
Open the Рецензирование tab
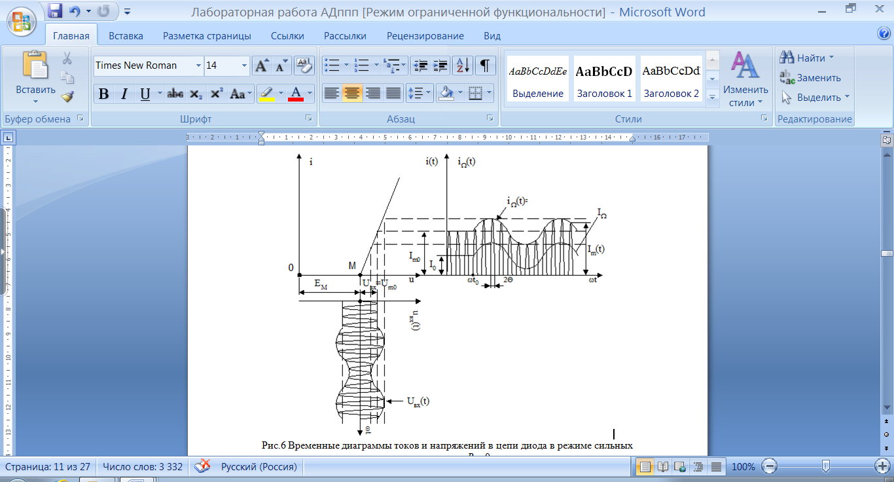[x=425, y=36]
